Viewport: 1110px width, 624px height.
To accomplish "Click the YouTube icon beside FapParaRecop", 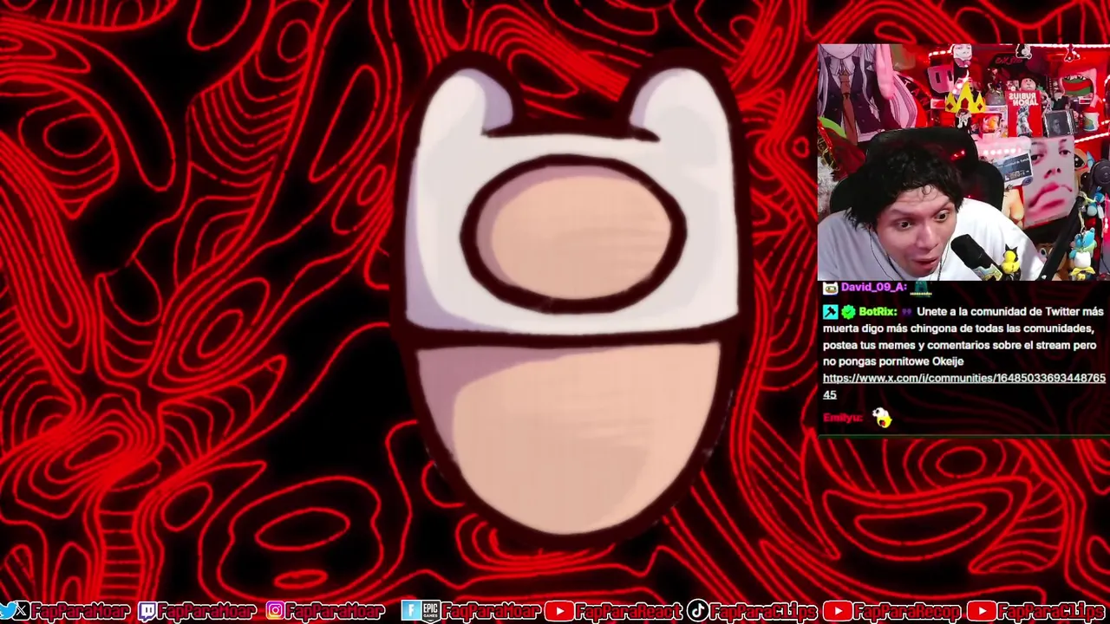I will 838,611.
